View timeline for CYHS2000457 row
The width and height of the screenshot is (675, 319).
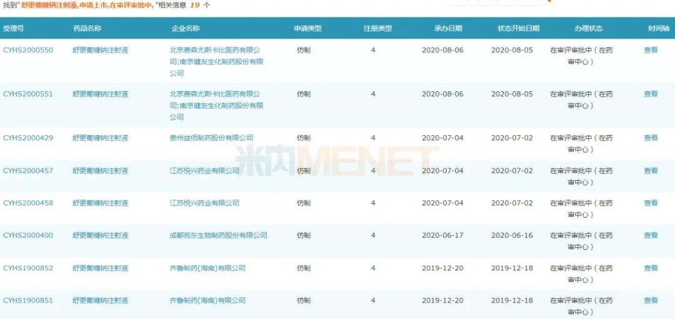point(651,171)
